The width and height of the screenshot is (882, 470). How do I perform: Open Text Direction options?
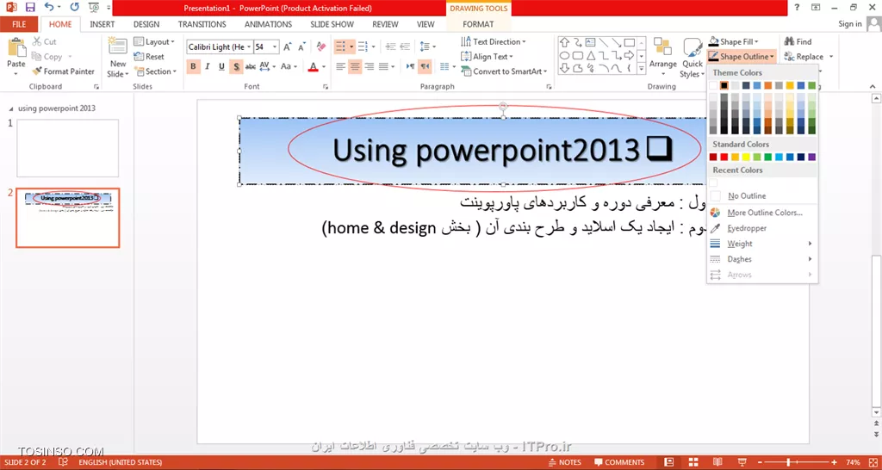tap(494, 41)
